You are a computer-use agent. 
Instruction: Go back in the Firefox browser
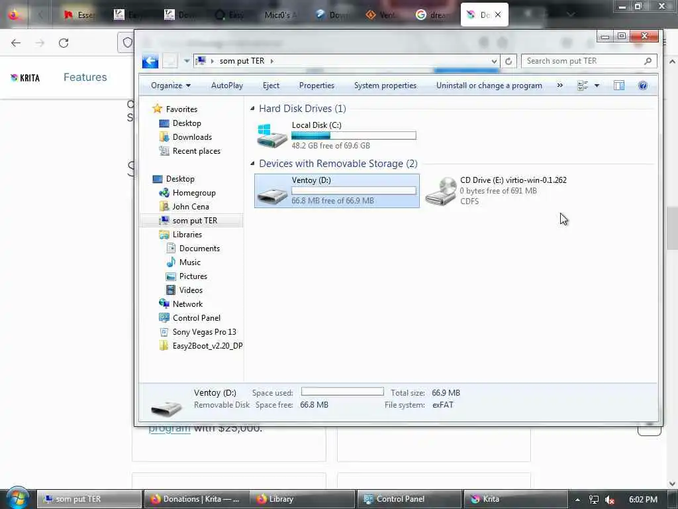(x=16, y=43)
